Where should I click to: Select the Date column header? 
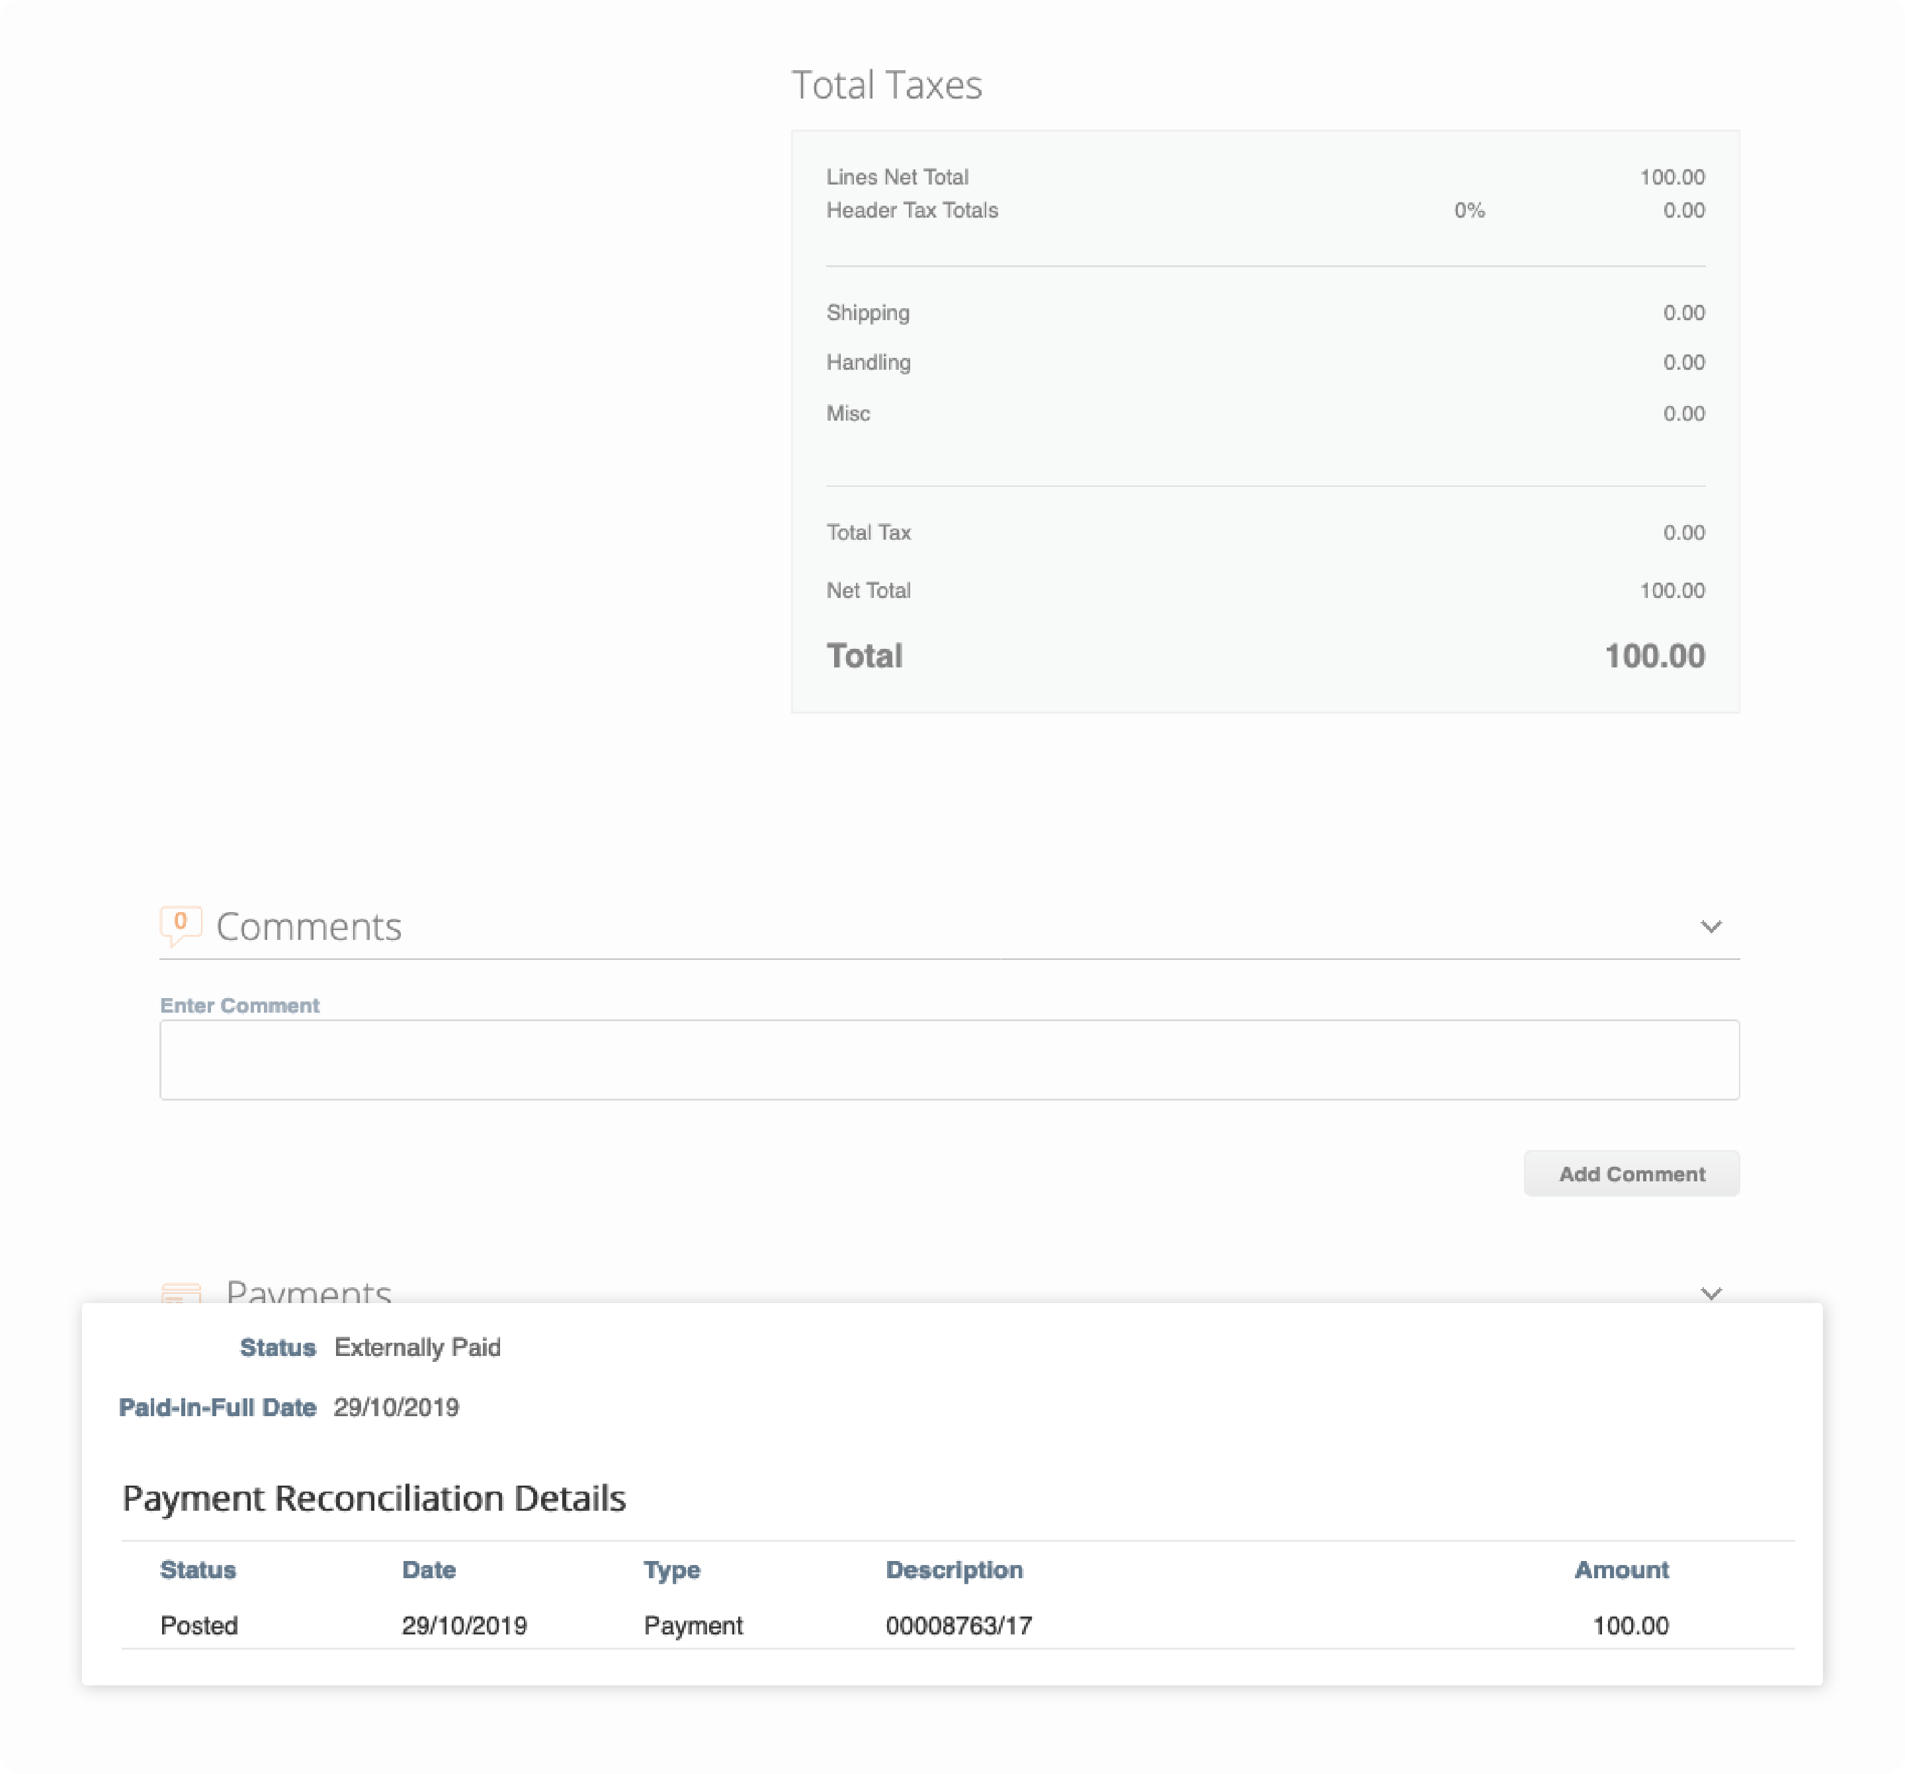coord(429,1569)
